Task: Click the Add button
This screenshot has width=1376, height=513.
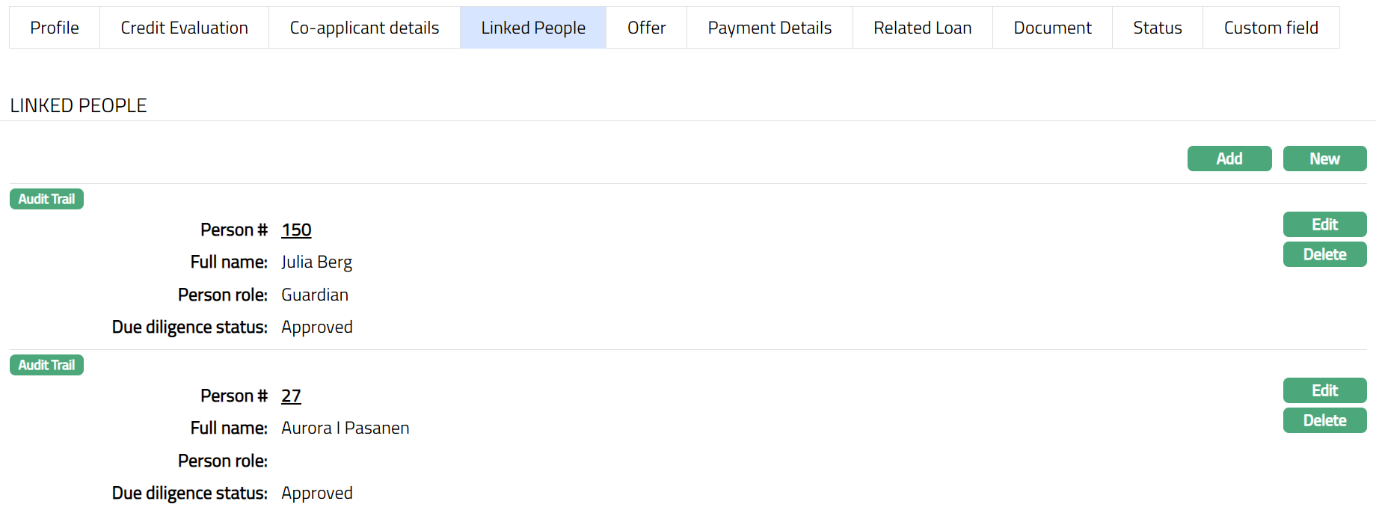Action: [1229, 159]
